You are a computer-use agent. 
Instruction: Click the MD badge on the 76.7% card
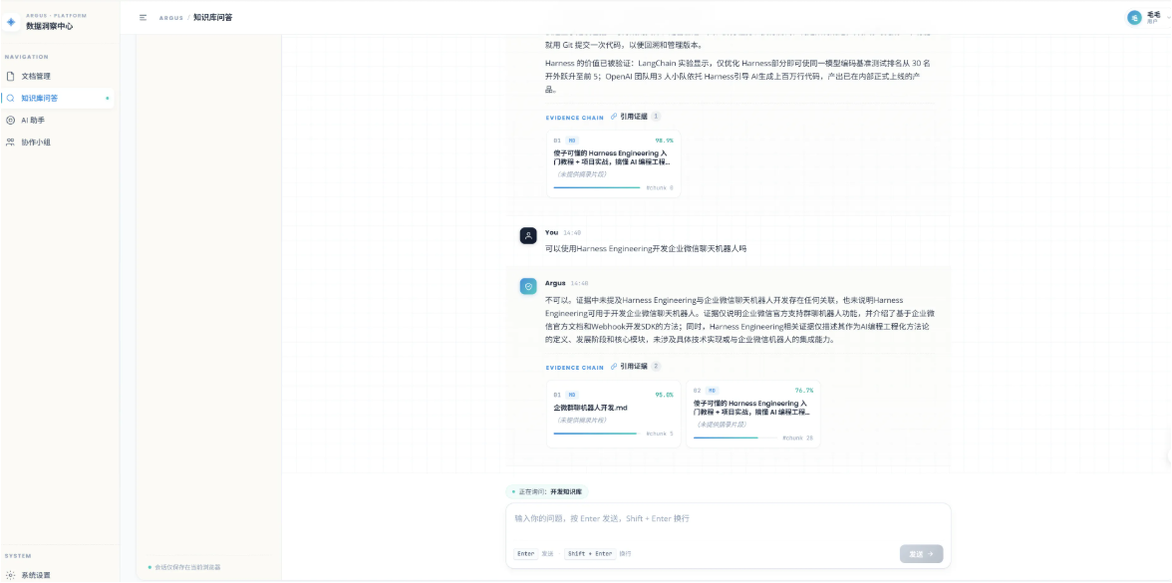712,391
